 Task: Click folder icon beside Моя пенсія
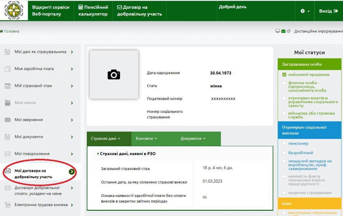coord(8,103)
